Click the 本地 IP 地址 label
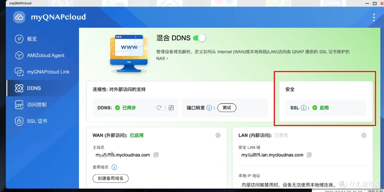 point(249,176)
